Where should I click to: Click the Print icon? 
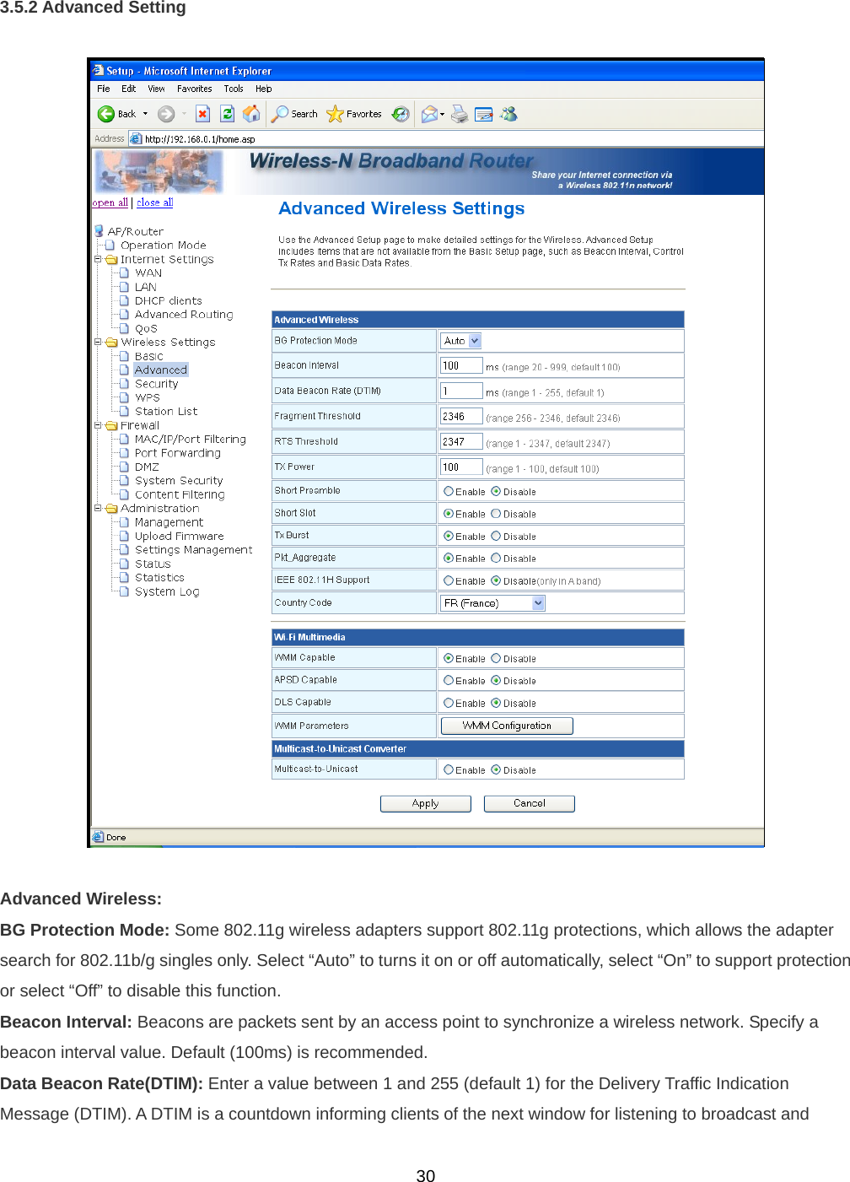tap(459, 114)
